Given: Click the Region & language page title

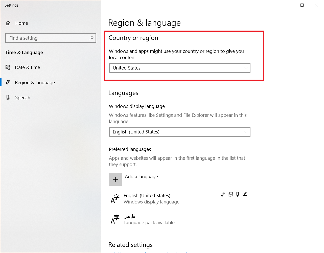Looking at the screenshot, I should point(144,23).
